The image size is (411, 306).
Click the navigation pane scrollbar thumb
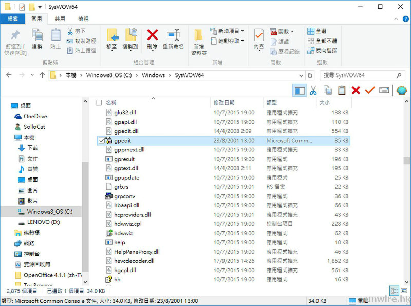[x=85, y=217]
